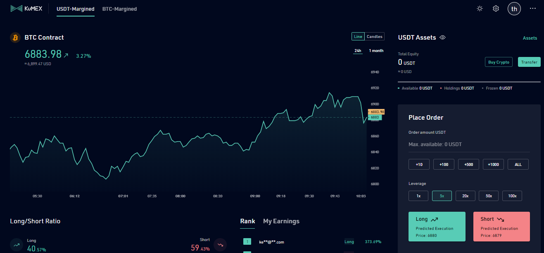This screenshot has height=253, width=544.
Task: Open the BTC-Margined tab
Action: [x=119, y=9]
